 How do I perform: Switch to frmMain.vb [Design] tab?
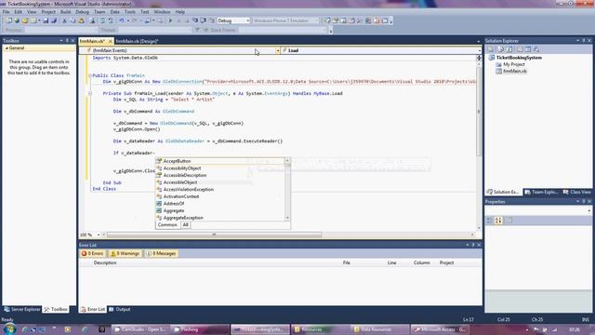[x=137, y=41]
